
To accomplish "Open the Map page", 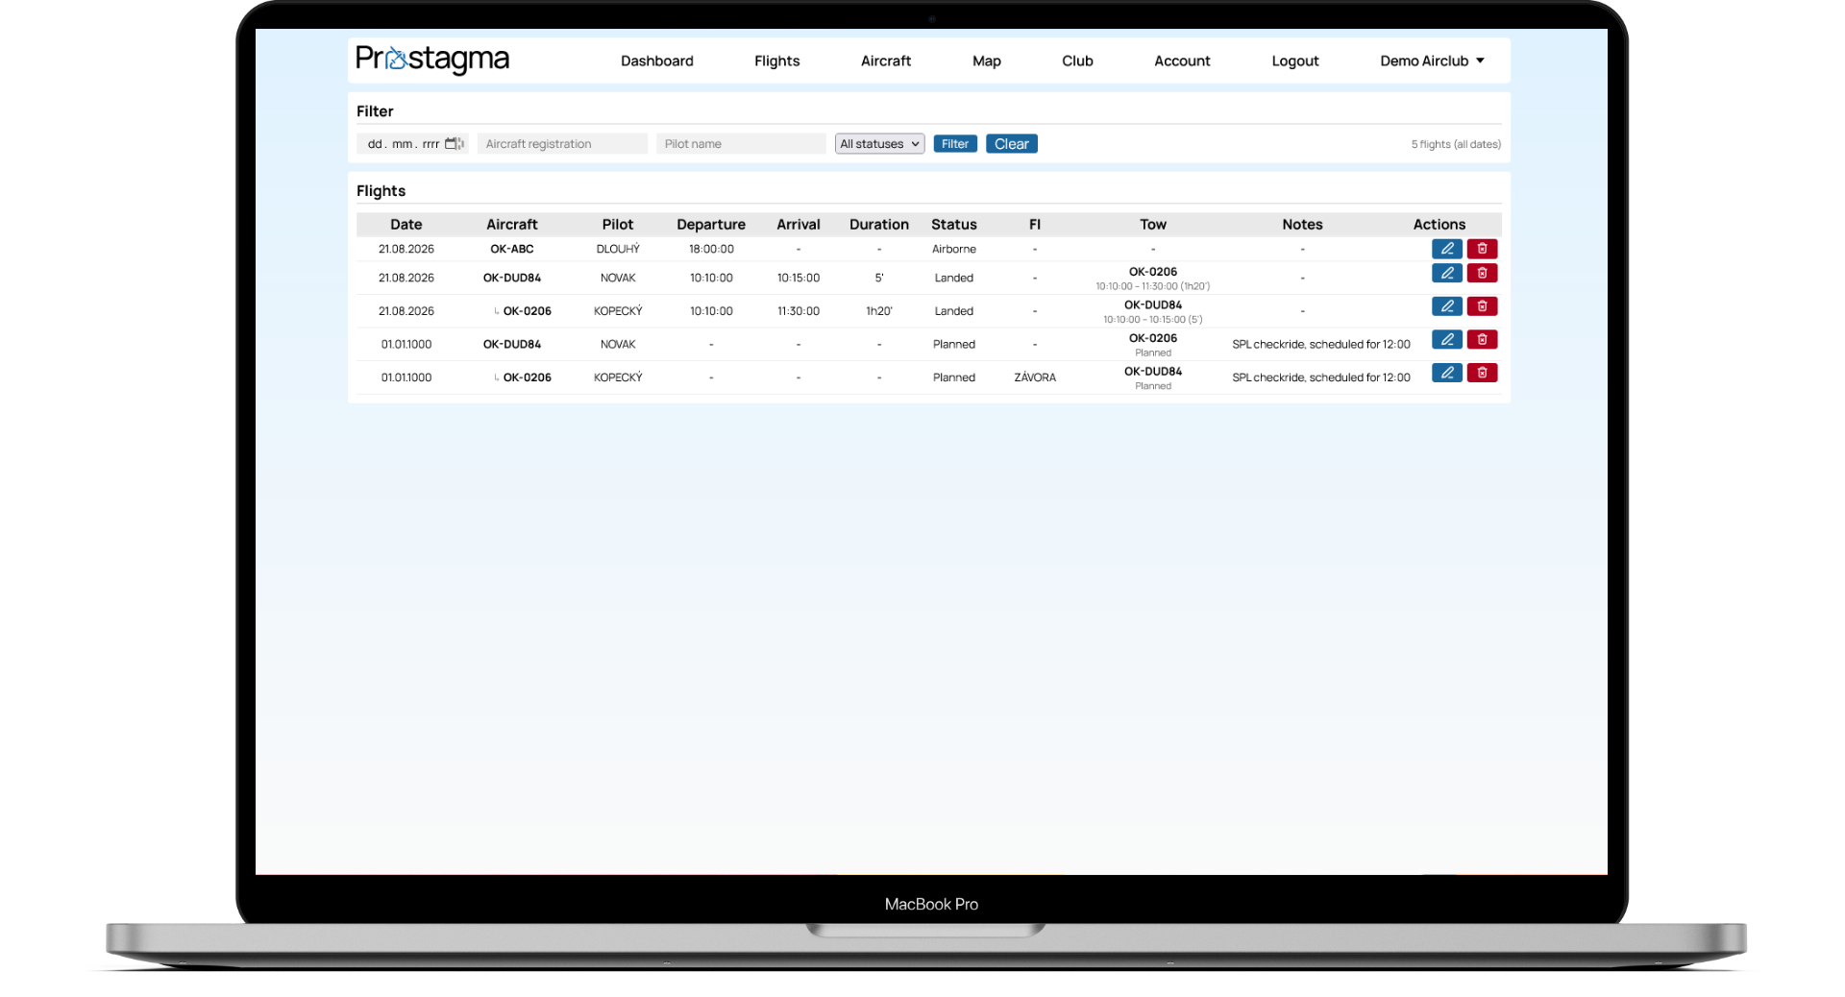I will click(x=986, y=61).
